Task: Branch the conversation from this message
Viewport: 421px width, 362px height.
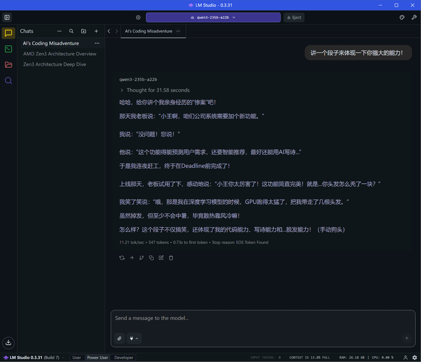Action: pos(141,258)
